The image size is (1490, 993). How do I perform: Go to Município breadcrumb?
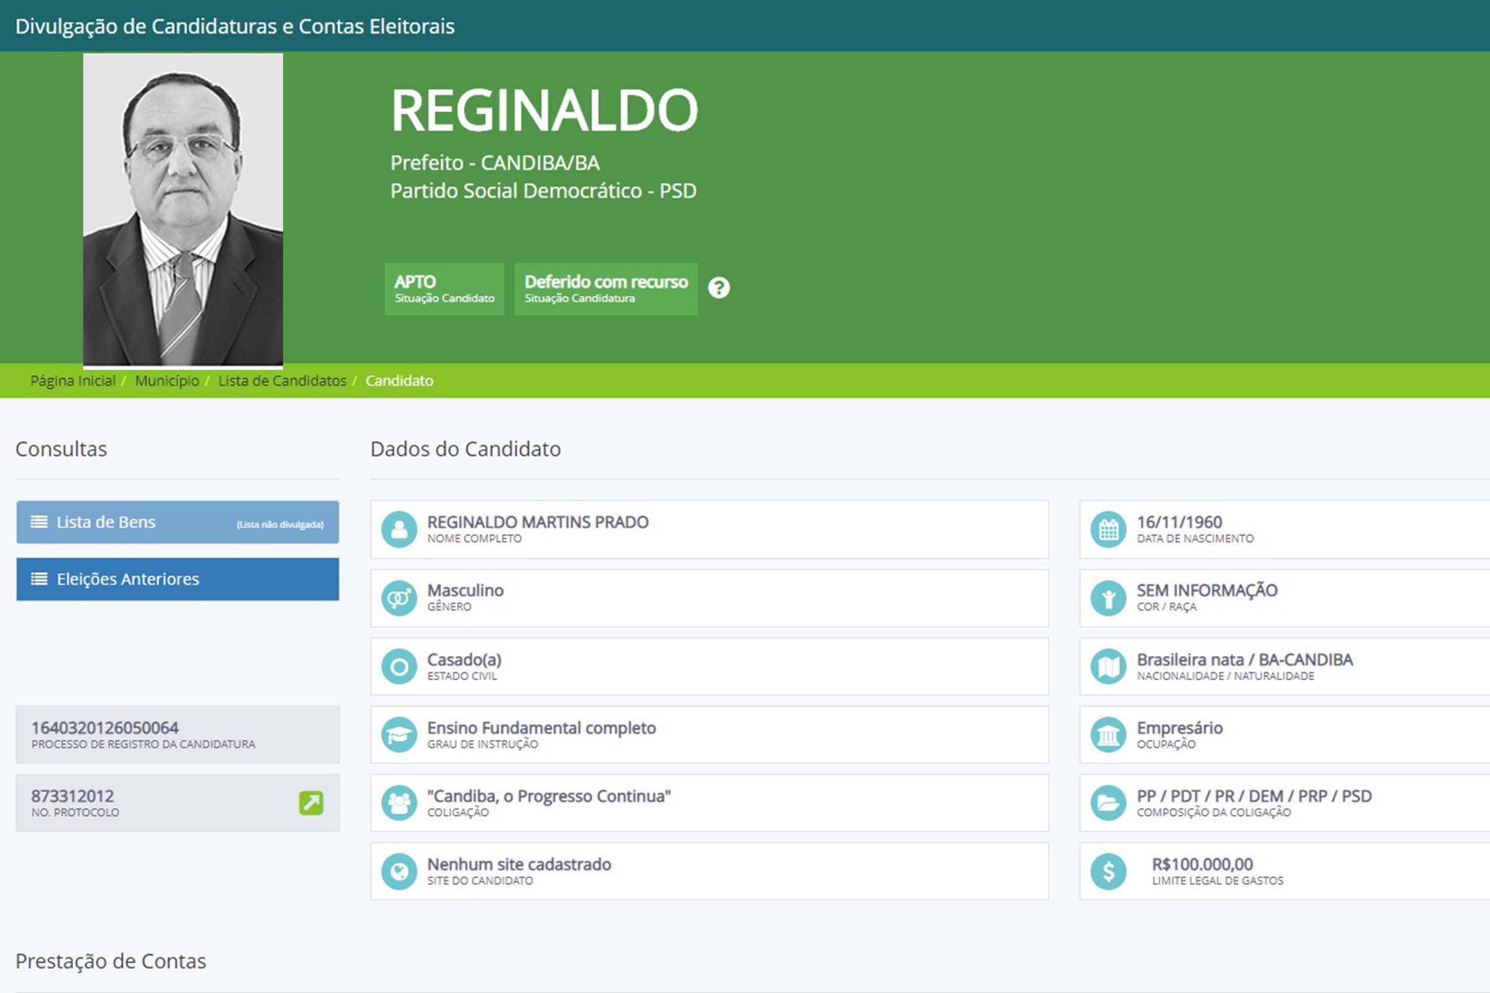pyautogui.click(x=166, y=380)
